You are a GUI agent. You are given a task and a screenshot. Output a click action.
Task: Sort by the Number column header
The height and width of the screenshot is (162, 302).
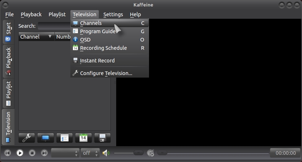[x=63, y=36]
